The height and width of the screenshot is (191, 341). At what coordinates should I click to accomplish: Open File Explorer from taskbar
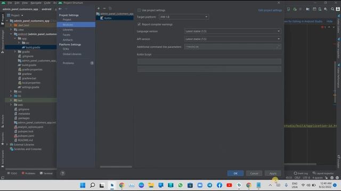click(x=151, y=185)
